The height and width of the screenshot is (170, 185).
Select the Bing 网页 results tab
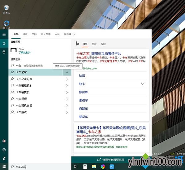[x=85, y=44]
